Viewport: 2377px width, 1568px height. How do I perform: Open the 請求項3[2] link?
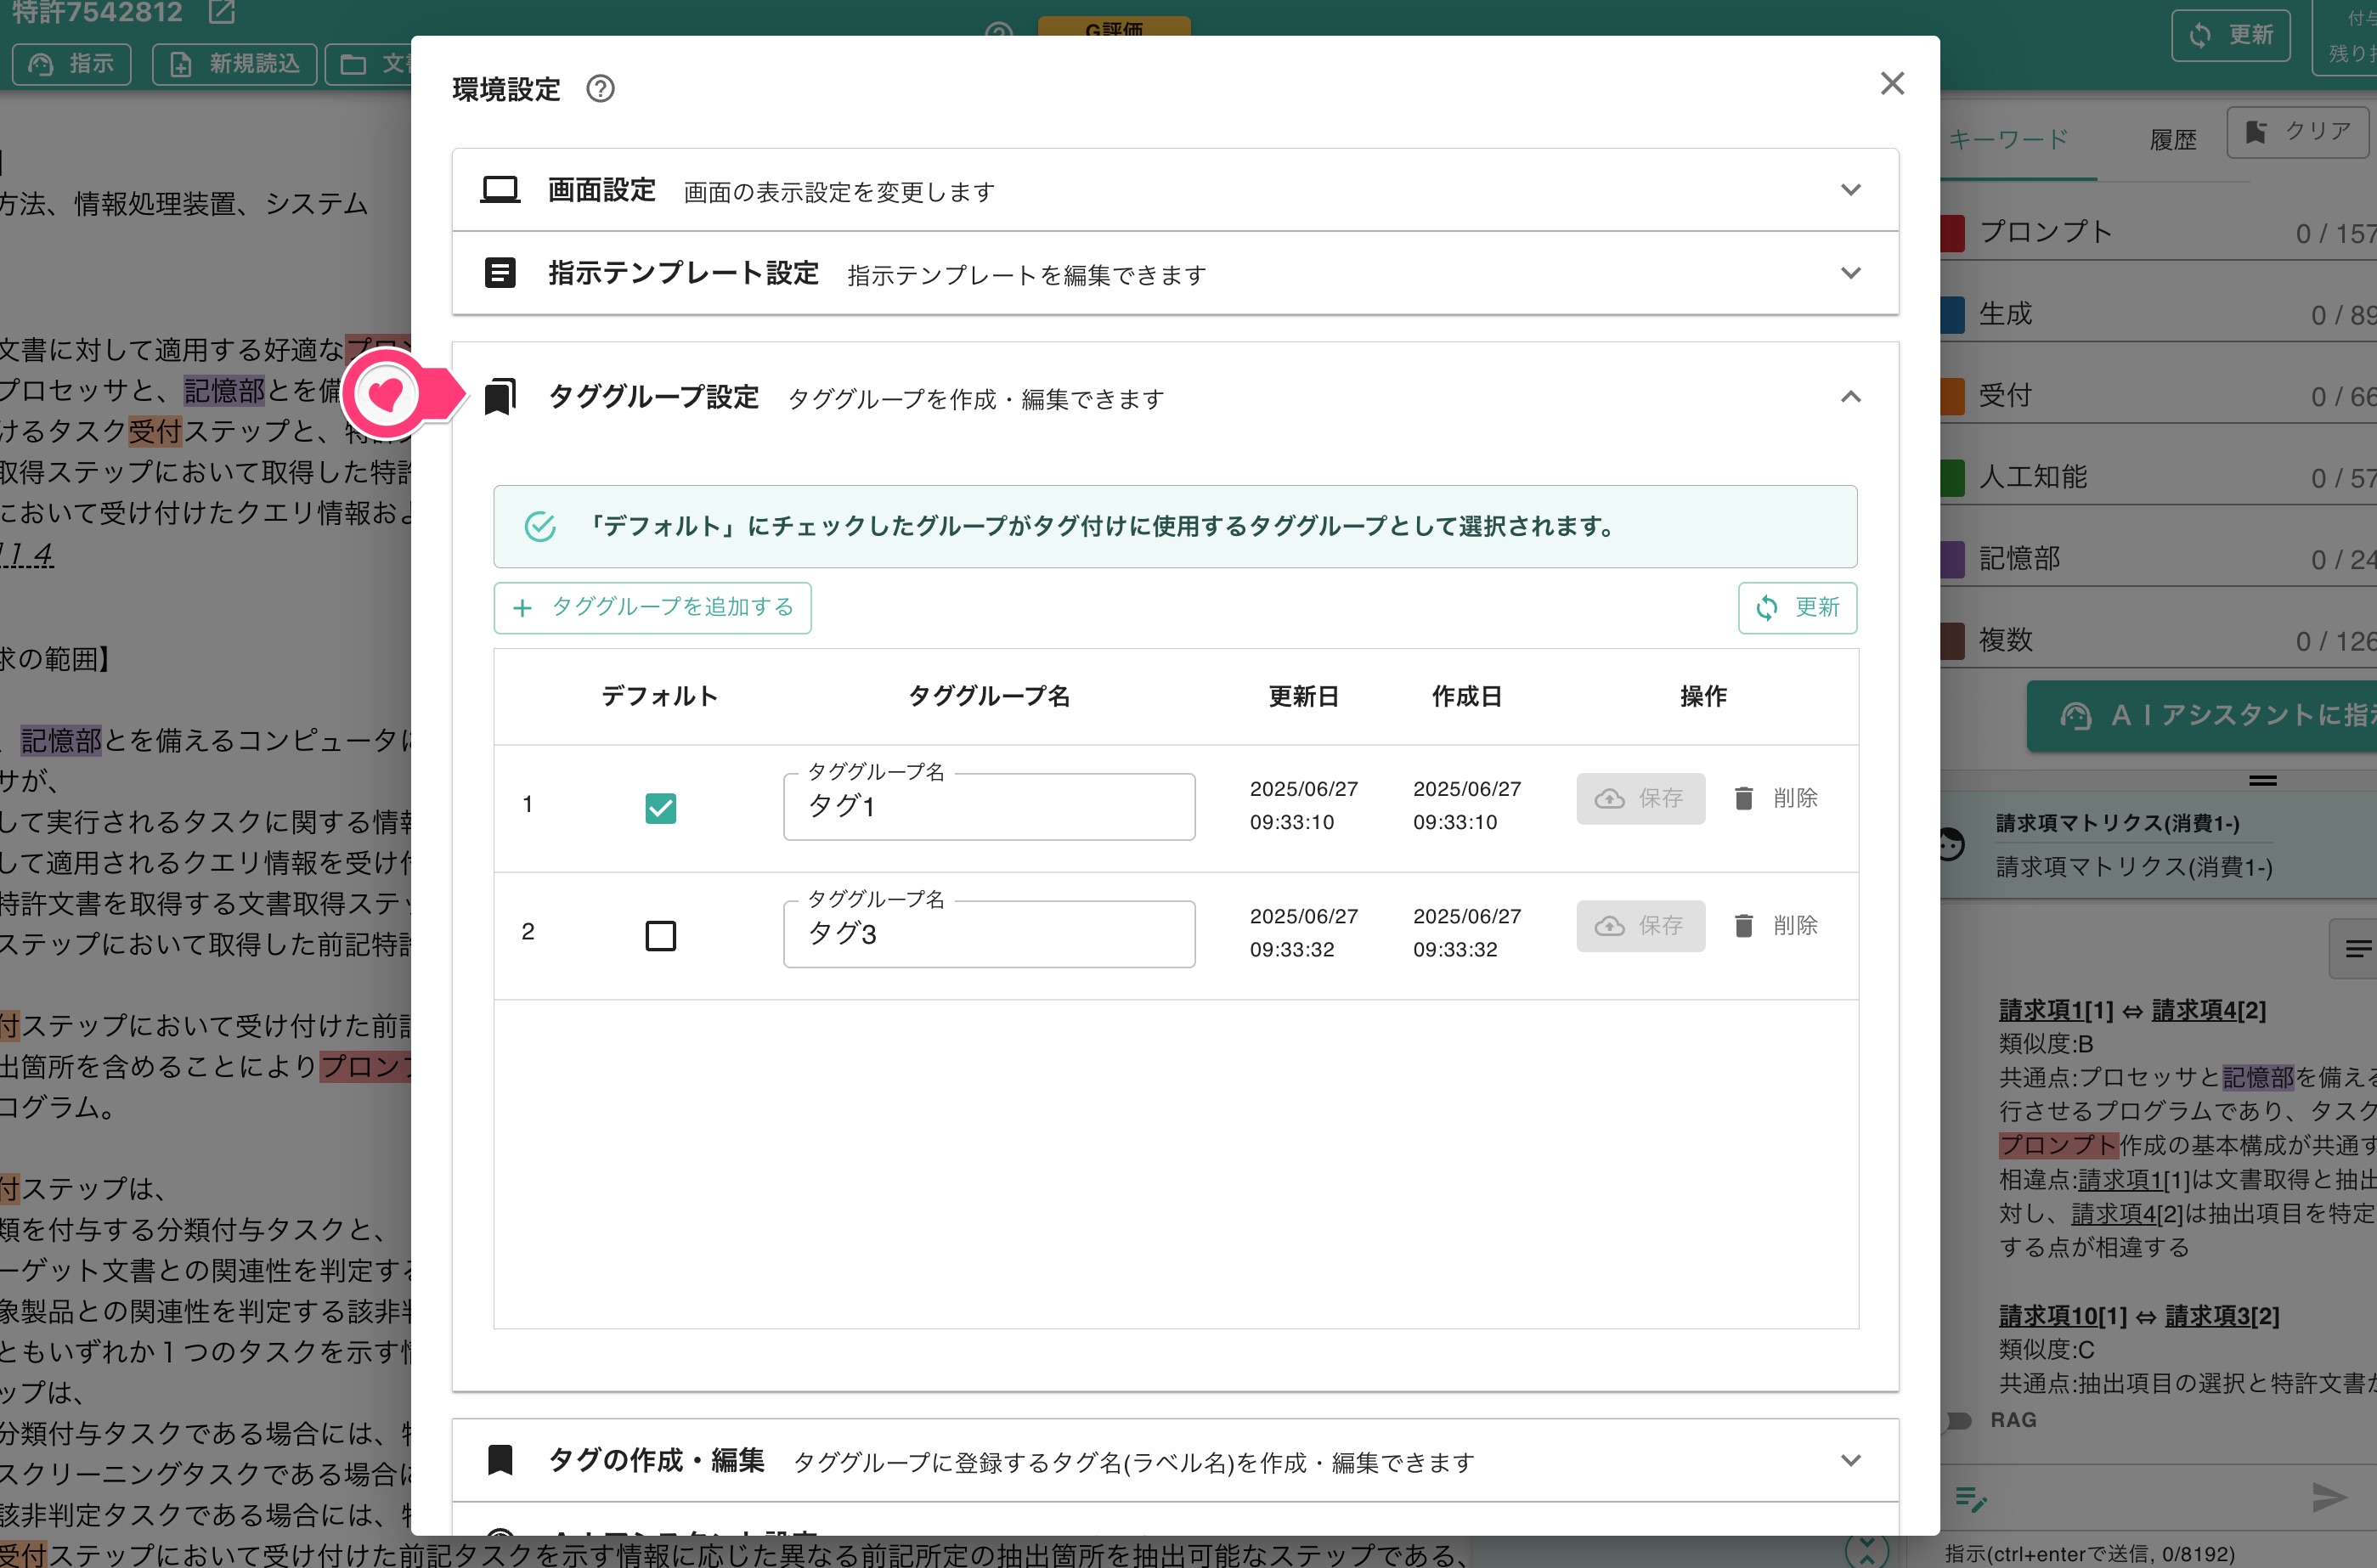(2222, 1316)
